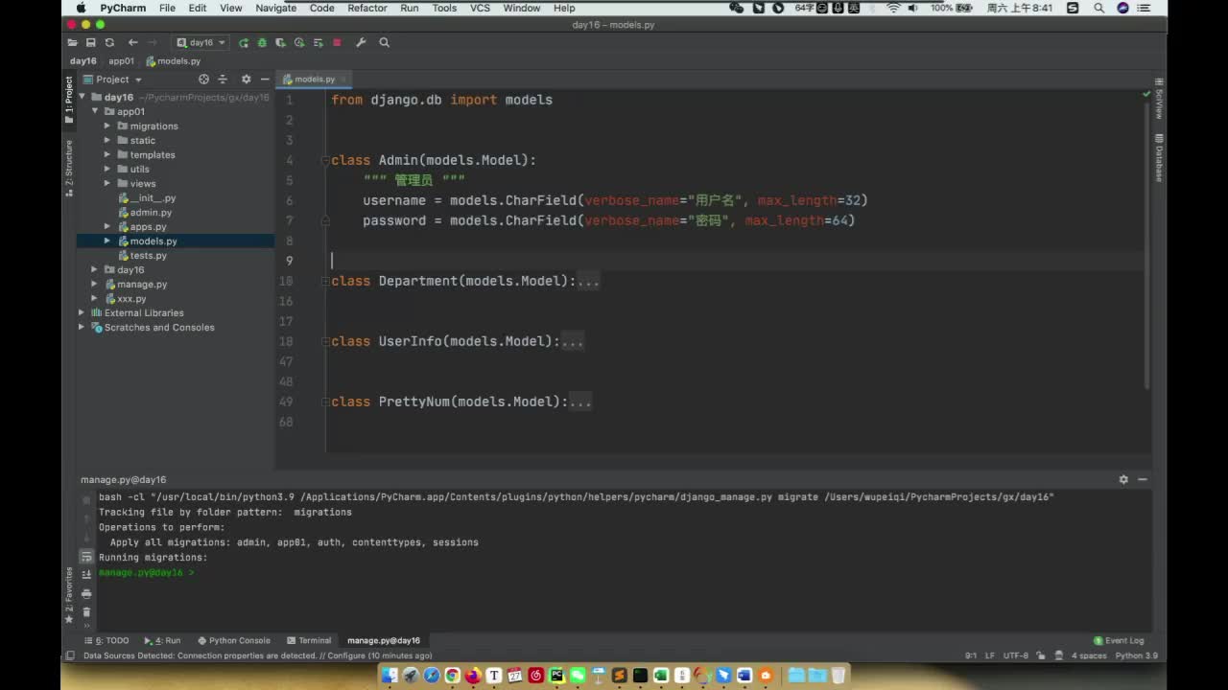Open the day16 run configuration dropdown
The image size is (1228, 690).
click(201, 43)
